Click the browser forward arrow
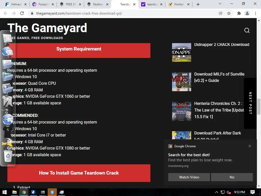 (x=14, y=13)
